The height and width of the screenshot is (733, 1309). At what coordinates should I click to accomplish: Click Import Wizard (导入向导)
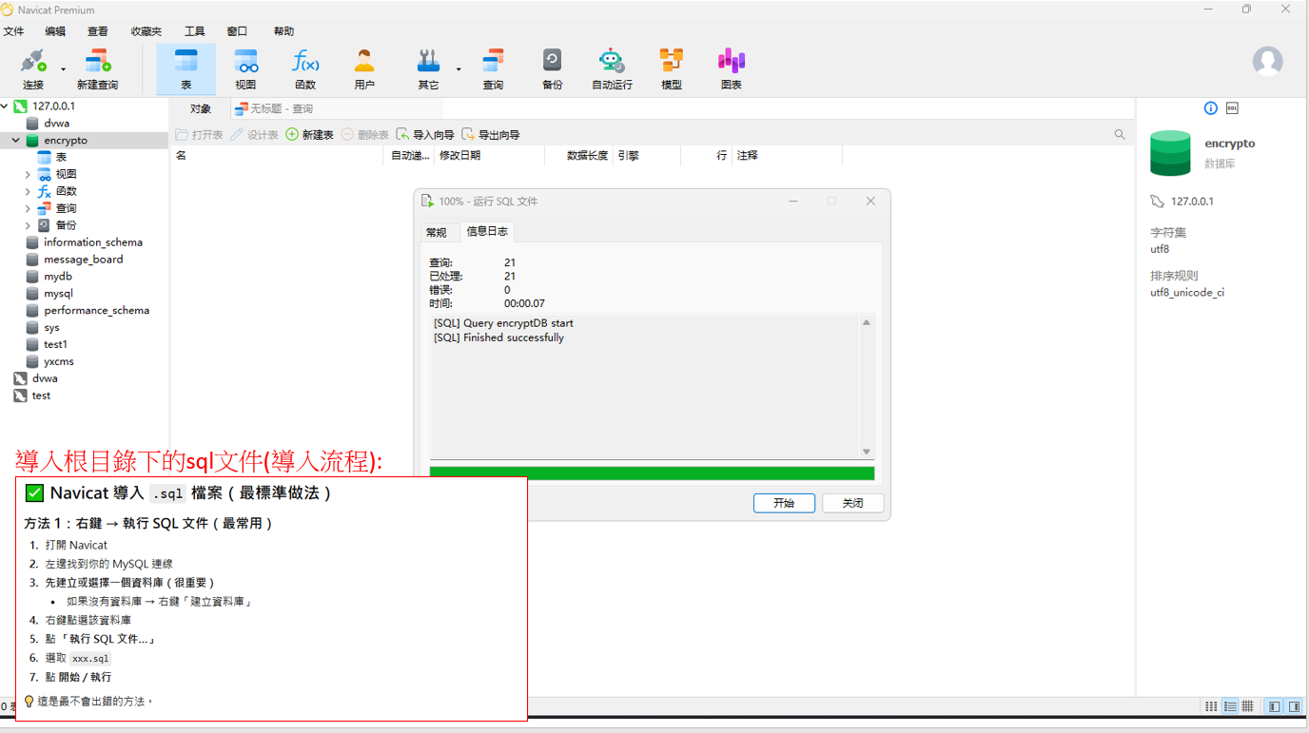pos(425,135)
